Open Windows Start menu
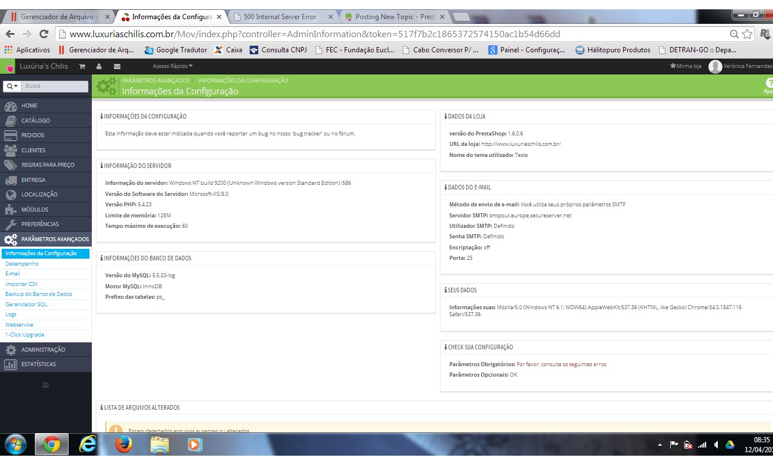 [16, 445]
